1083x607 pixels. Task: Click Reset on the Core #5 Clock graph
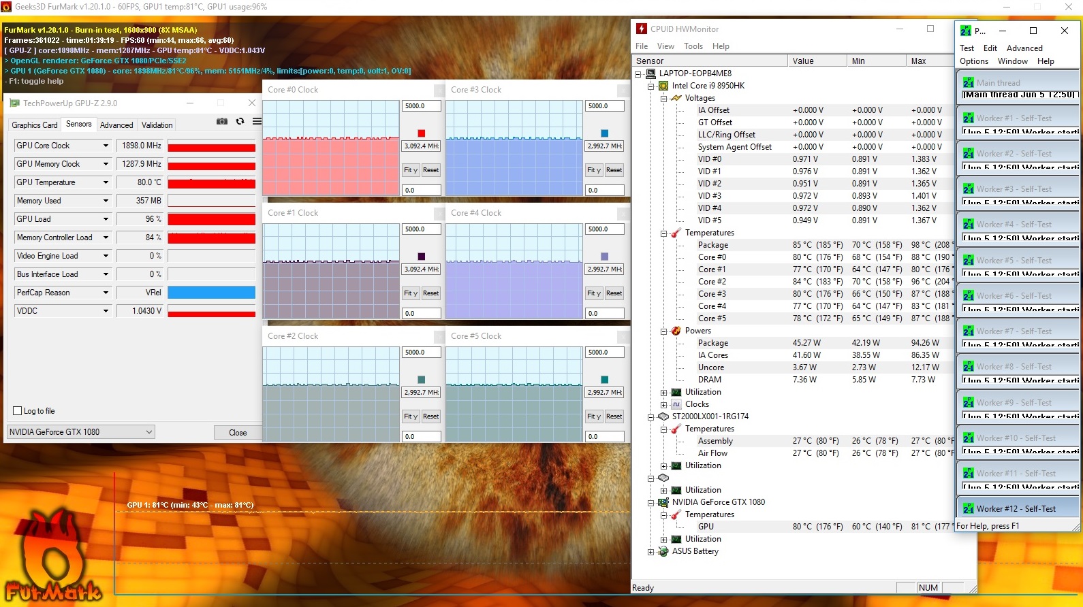614,416
